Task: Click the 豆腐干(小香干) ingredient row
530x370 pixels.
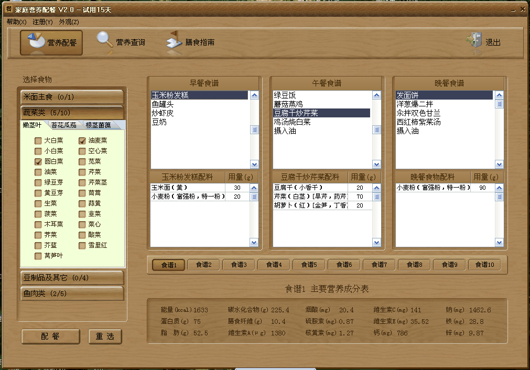Action: tap(322, 188)
